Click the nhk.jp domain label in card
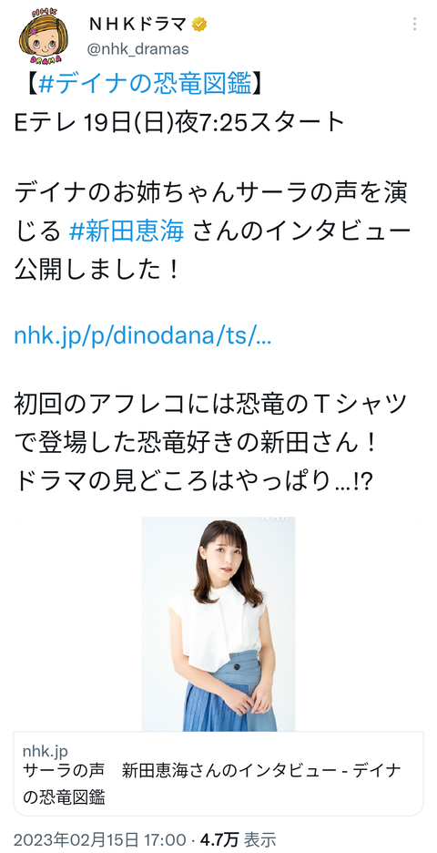The height and width of the screenshot is (853, 437). pyautogui.click(x=46, y=751)
